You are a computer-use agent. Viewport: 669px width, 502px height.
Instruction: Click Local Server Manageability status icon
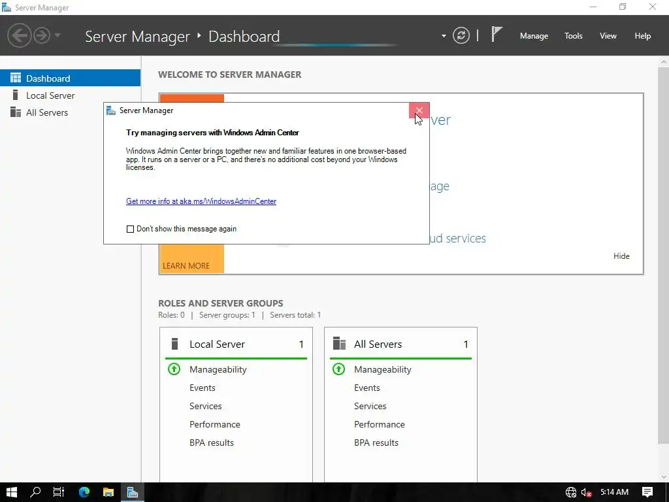[x=174, y=369]
